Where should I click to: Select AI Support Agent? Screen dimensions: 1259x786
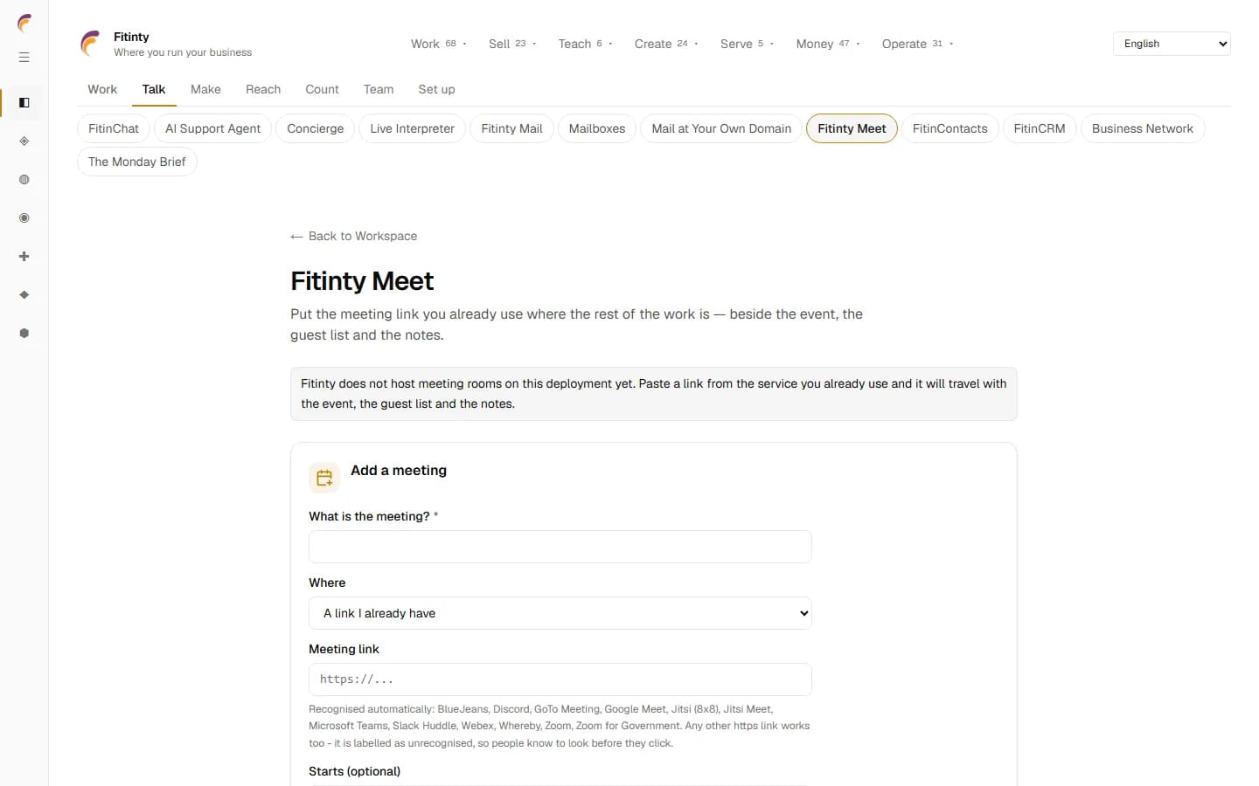tap(212, 128)
